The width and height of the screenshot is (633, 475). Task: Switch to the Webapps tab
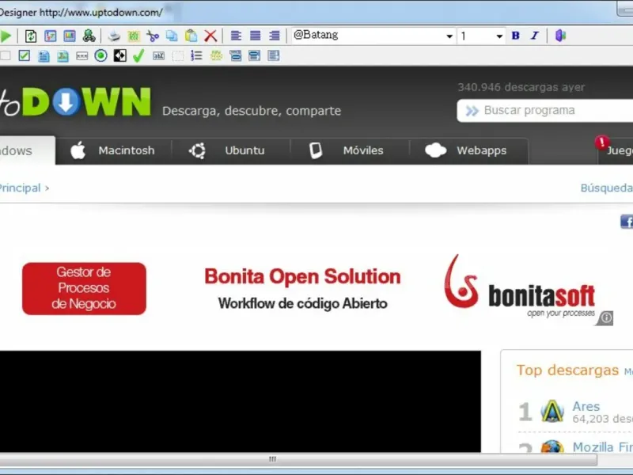468,150
